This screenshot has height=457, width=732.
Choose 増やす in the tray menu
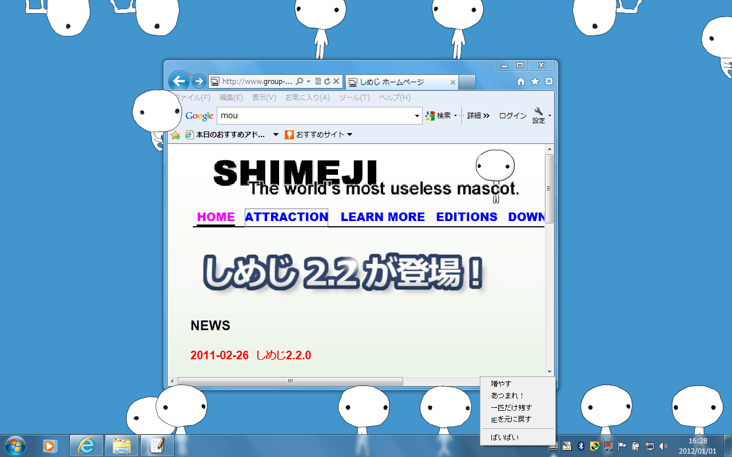[518, 384]
